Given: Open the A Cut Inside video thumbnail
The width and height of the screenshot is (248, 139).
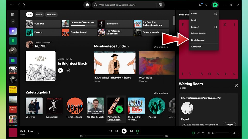Looking at the screenshot, I should pos(157,63).
